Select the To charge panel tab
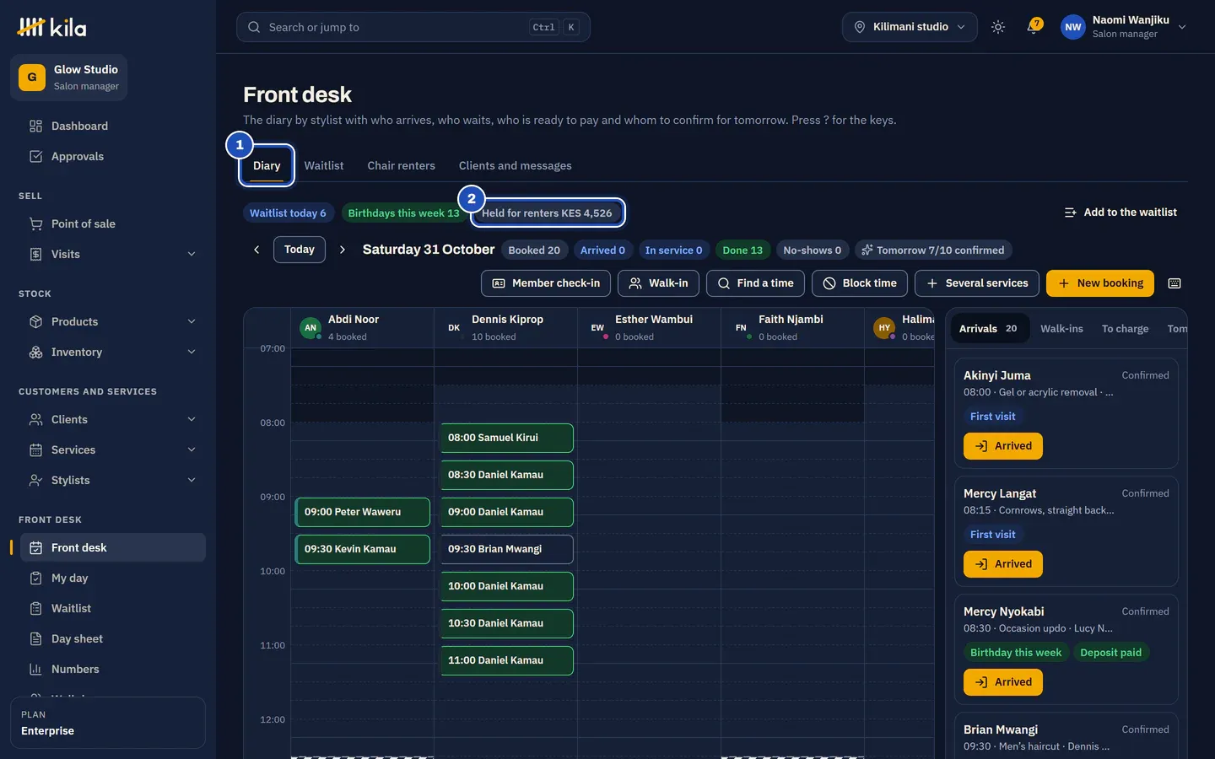1215x759 pixels. 1125,329
